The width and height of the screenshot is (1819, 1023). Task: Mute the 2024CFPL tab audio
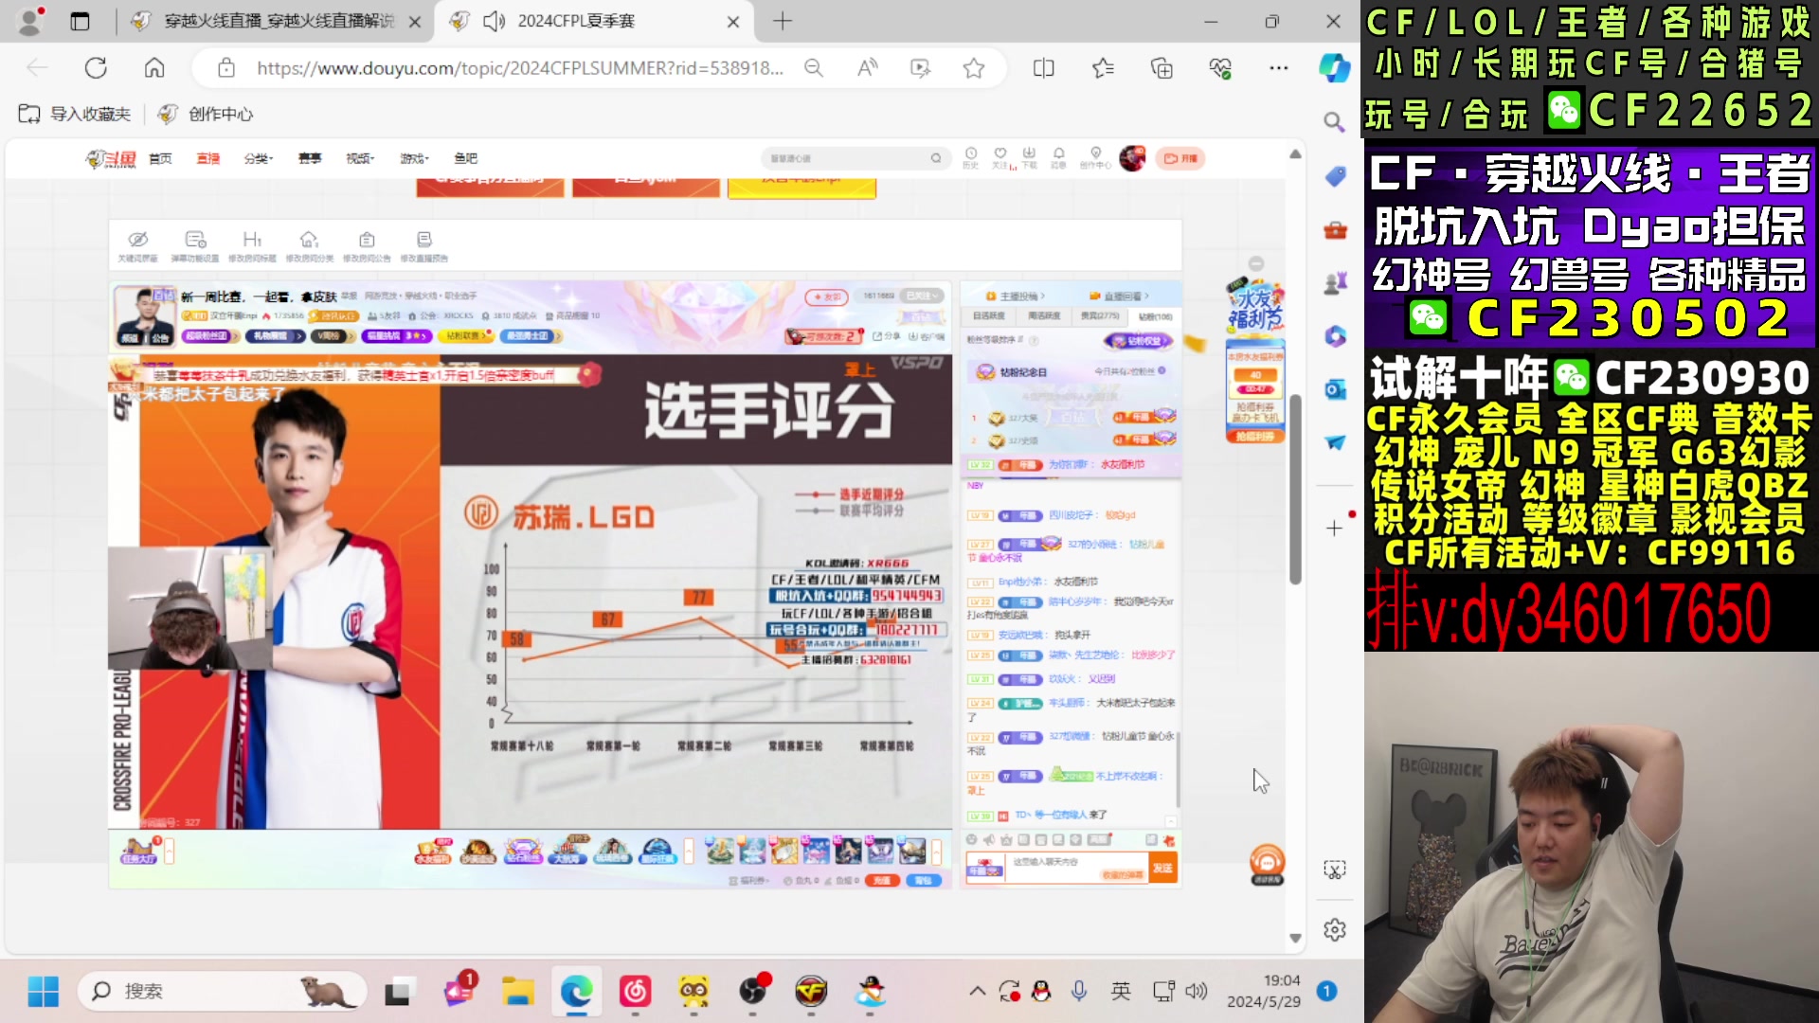[x=494, y=21]
